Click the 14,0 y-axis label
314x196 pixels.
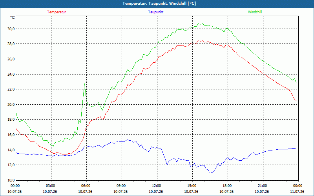[x=11, y=150]
